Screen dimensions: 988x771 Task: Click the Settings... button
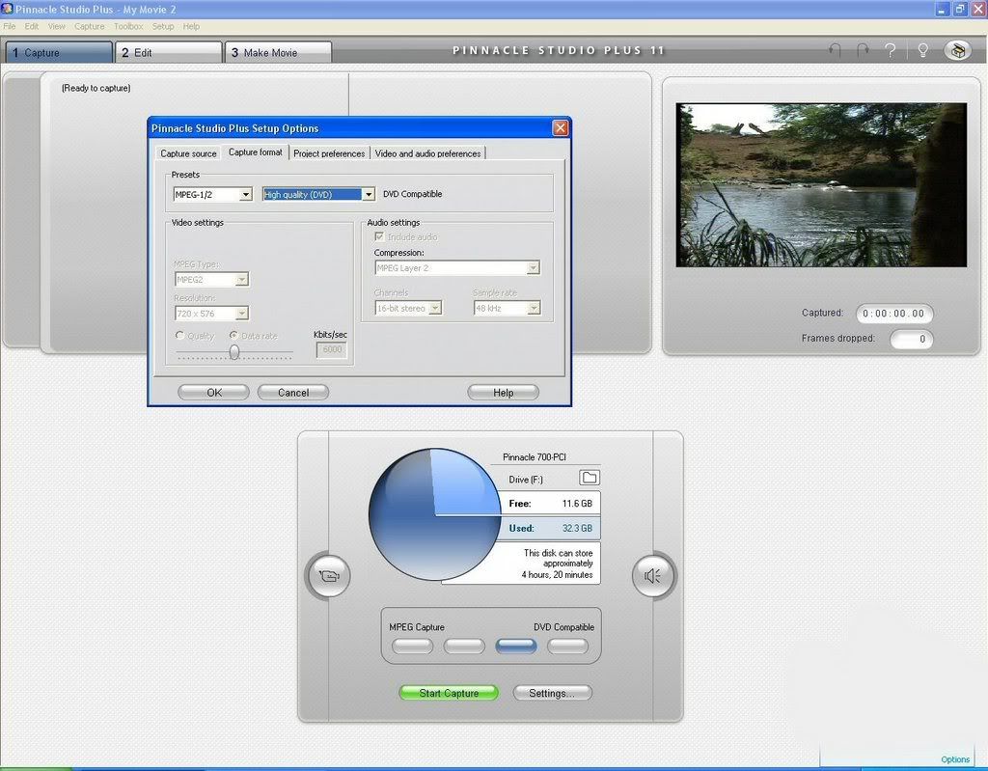pyautogui.click(x=552, y=693)
